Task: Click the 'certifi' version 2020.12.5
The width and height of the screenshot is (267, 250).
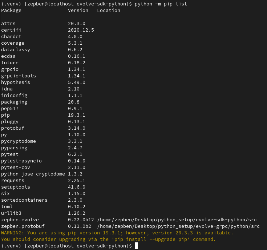Action: point(81,30)
